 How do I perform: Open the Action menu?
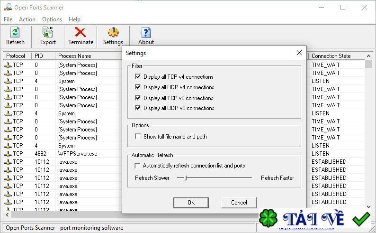[x=27, y=19]
